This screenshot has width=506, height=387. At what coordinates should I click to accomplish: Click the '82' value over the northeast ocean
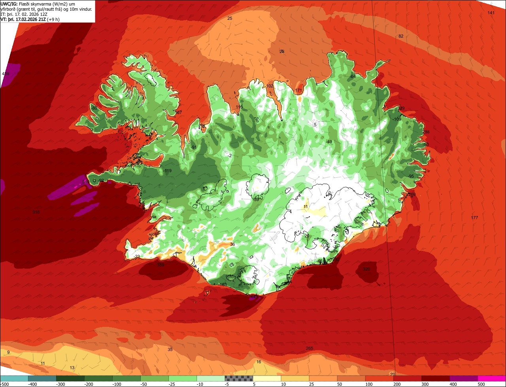[x=401, y=36]
